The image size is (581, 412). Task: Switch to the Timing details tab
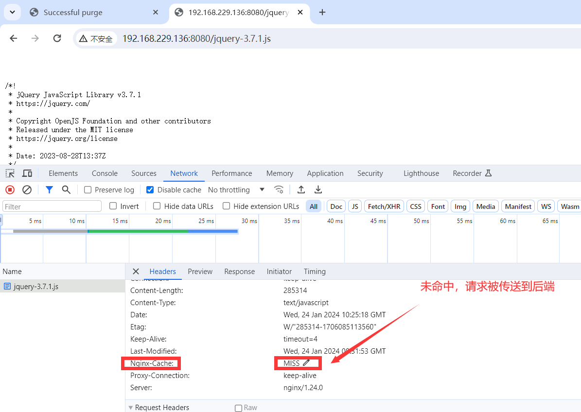[315, 271]
